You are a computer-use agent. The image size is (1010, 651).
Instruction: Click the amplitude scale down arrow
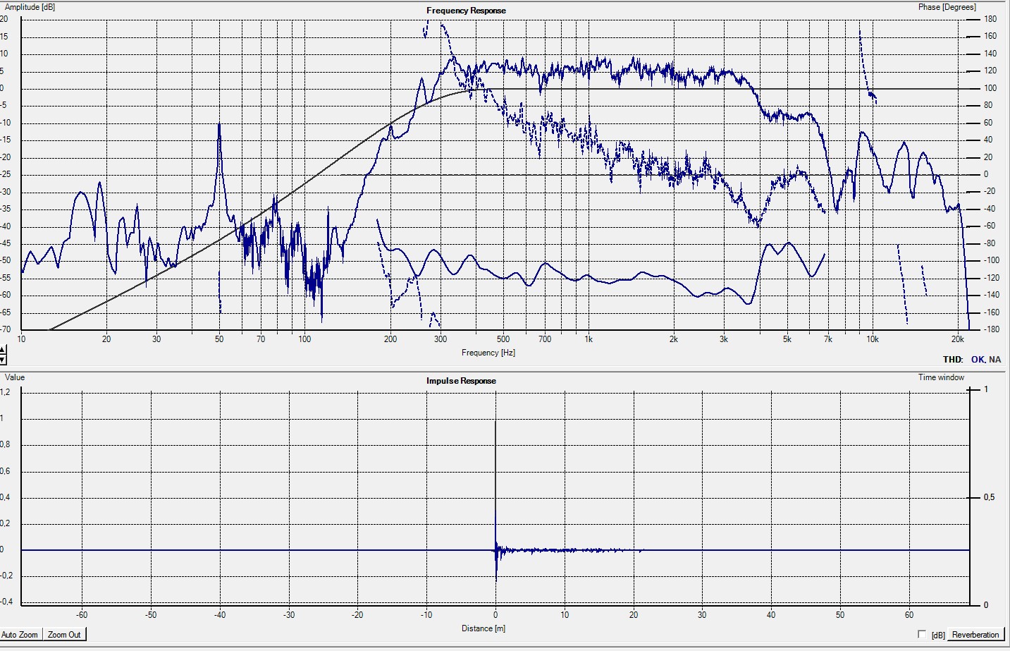tap(3, 360)
